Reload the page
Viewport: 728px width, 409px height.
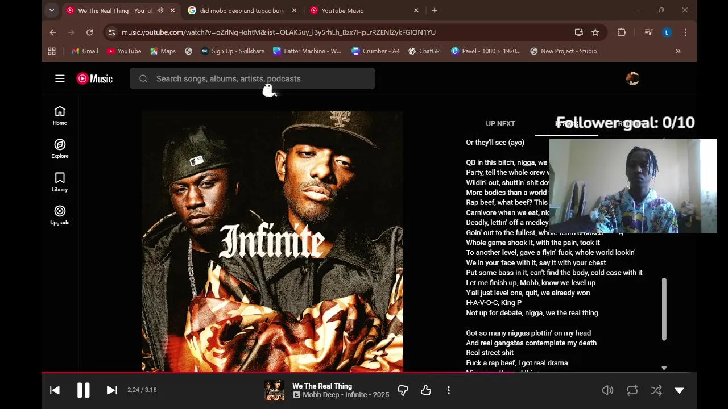click(x=89, y=32)
